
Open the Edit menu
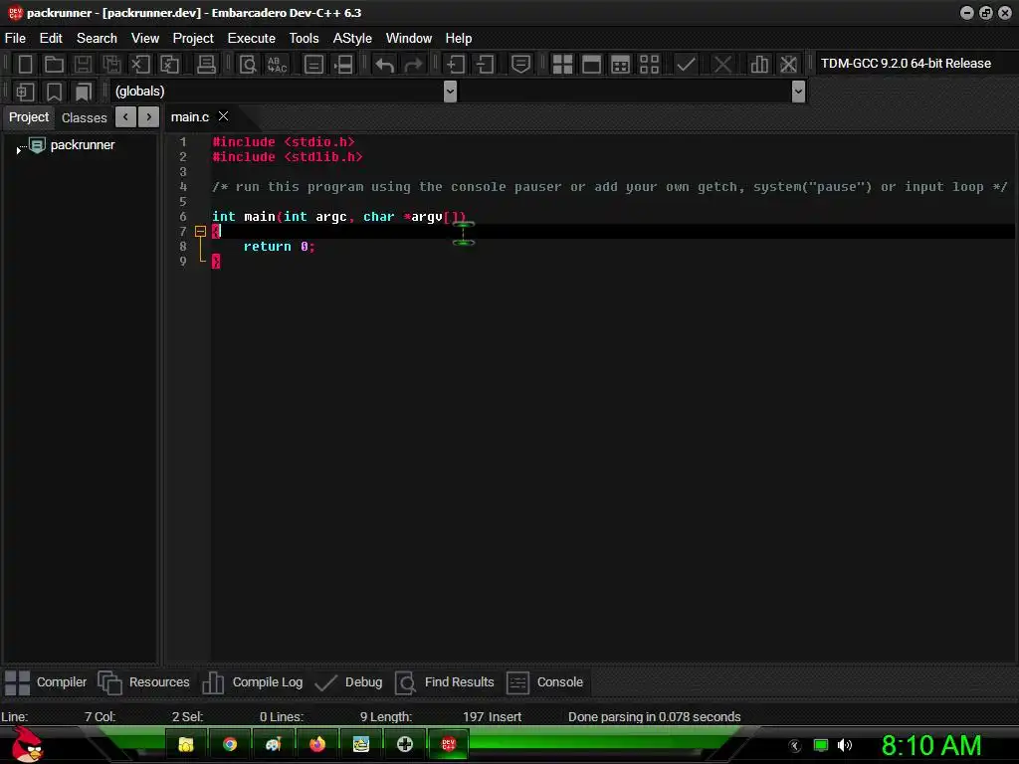point(51,39)
